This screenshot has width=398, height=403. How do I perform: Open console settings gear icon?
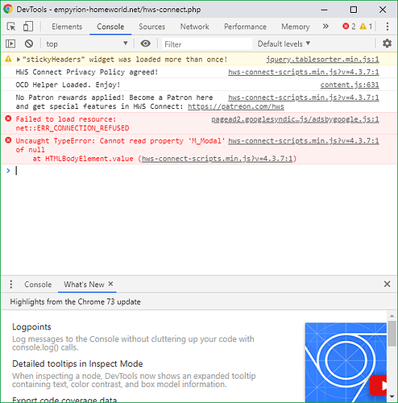point(387,44)
